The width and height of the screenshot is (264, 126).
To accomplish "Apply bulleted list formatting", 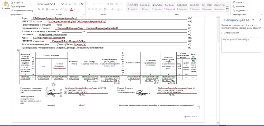I will pyautogui.click(x=88, y=4).
